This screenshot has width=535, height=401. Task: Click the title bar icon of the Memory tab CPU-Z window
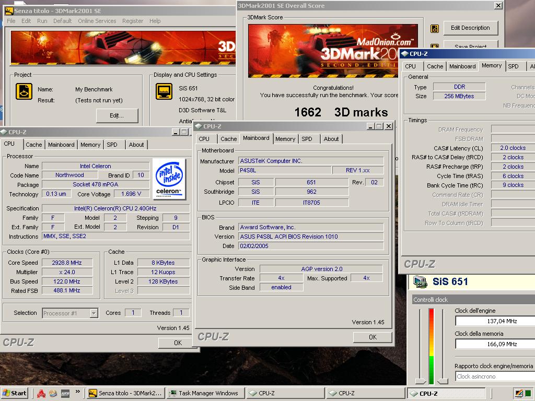coord(405,54)
